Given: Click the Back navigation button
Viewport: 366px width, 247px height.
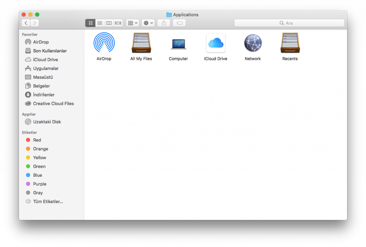Looking at the screenshot, I should tap(26, 23).
